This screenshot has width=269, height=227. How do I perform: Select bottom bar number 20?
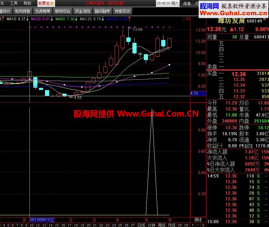click(88, 225)
